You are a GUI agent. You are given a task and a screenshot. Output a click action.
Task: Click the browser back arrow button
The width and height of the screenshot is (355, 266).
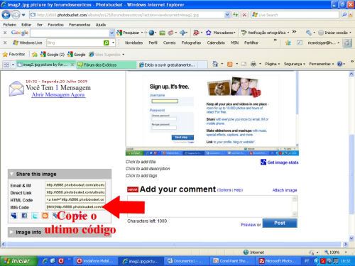pos(6,15)
